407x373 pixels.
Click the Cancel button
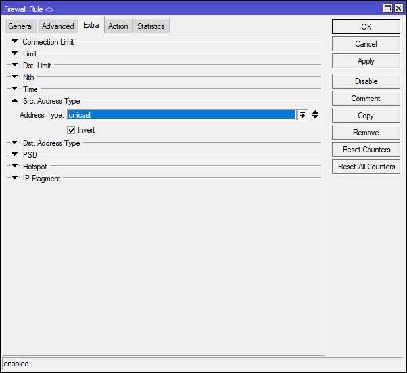tap(366, 43)
